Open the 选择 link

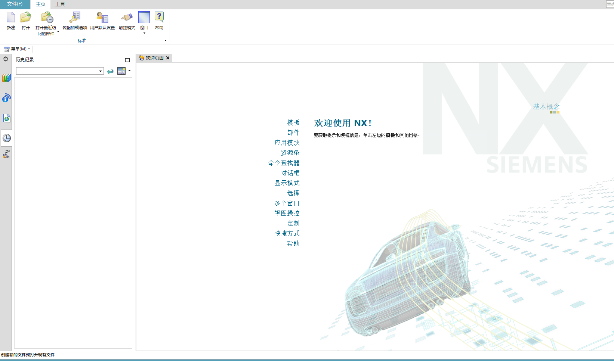[x=293, y=193]
